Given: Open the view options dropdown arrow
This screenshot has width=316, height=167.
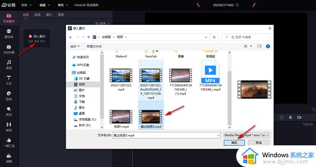Looking at the screenshot, I should pos(251,46).
